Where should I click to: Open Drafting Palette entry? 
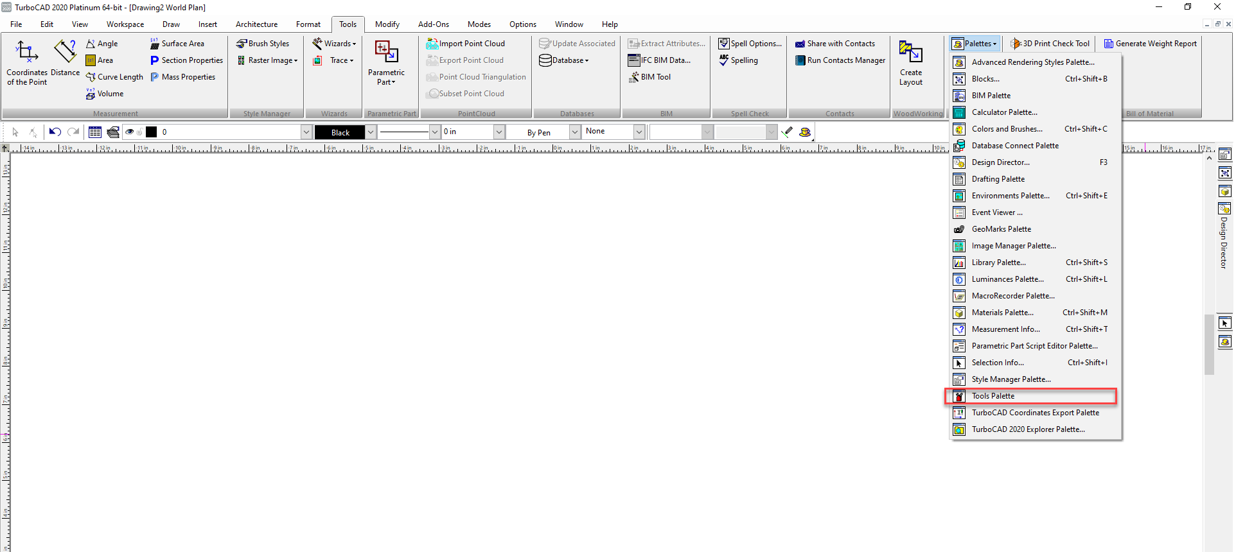(1036, 179)
